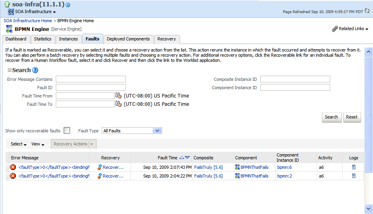
Task: Open the Fault Time To calendar picker
Action: (x=118, y=104)
